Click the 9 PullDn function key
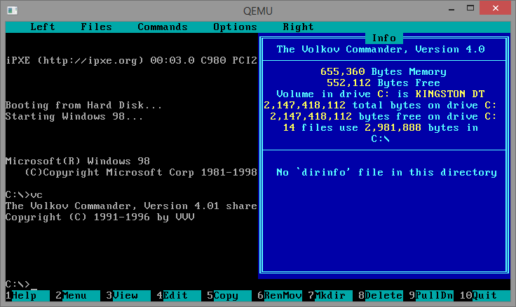The width and height of the screenshot is (516, 307). (x=430, y=296)
